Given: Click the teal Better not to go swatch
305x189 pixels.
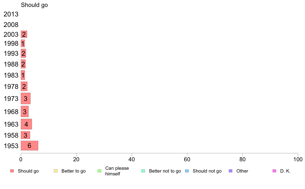Looking at the screenshot, I should pos(143,171).
